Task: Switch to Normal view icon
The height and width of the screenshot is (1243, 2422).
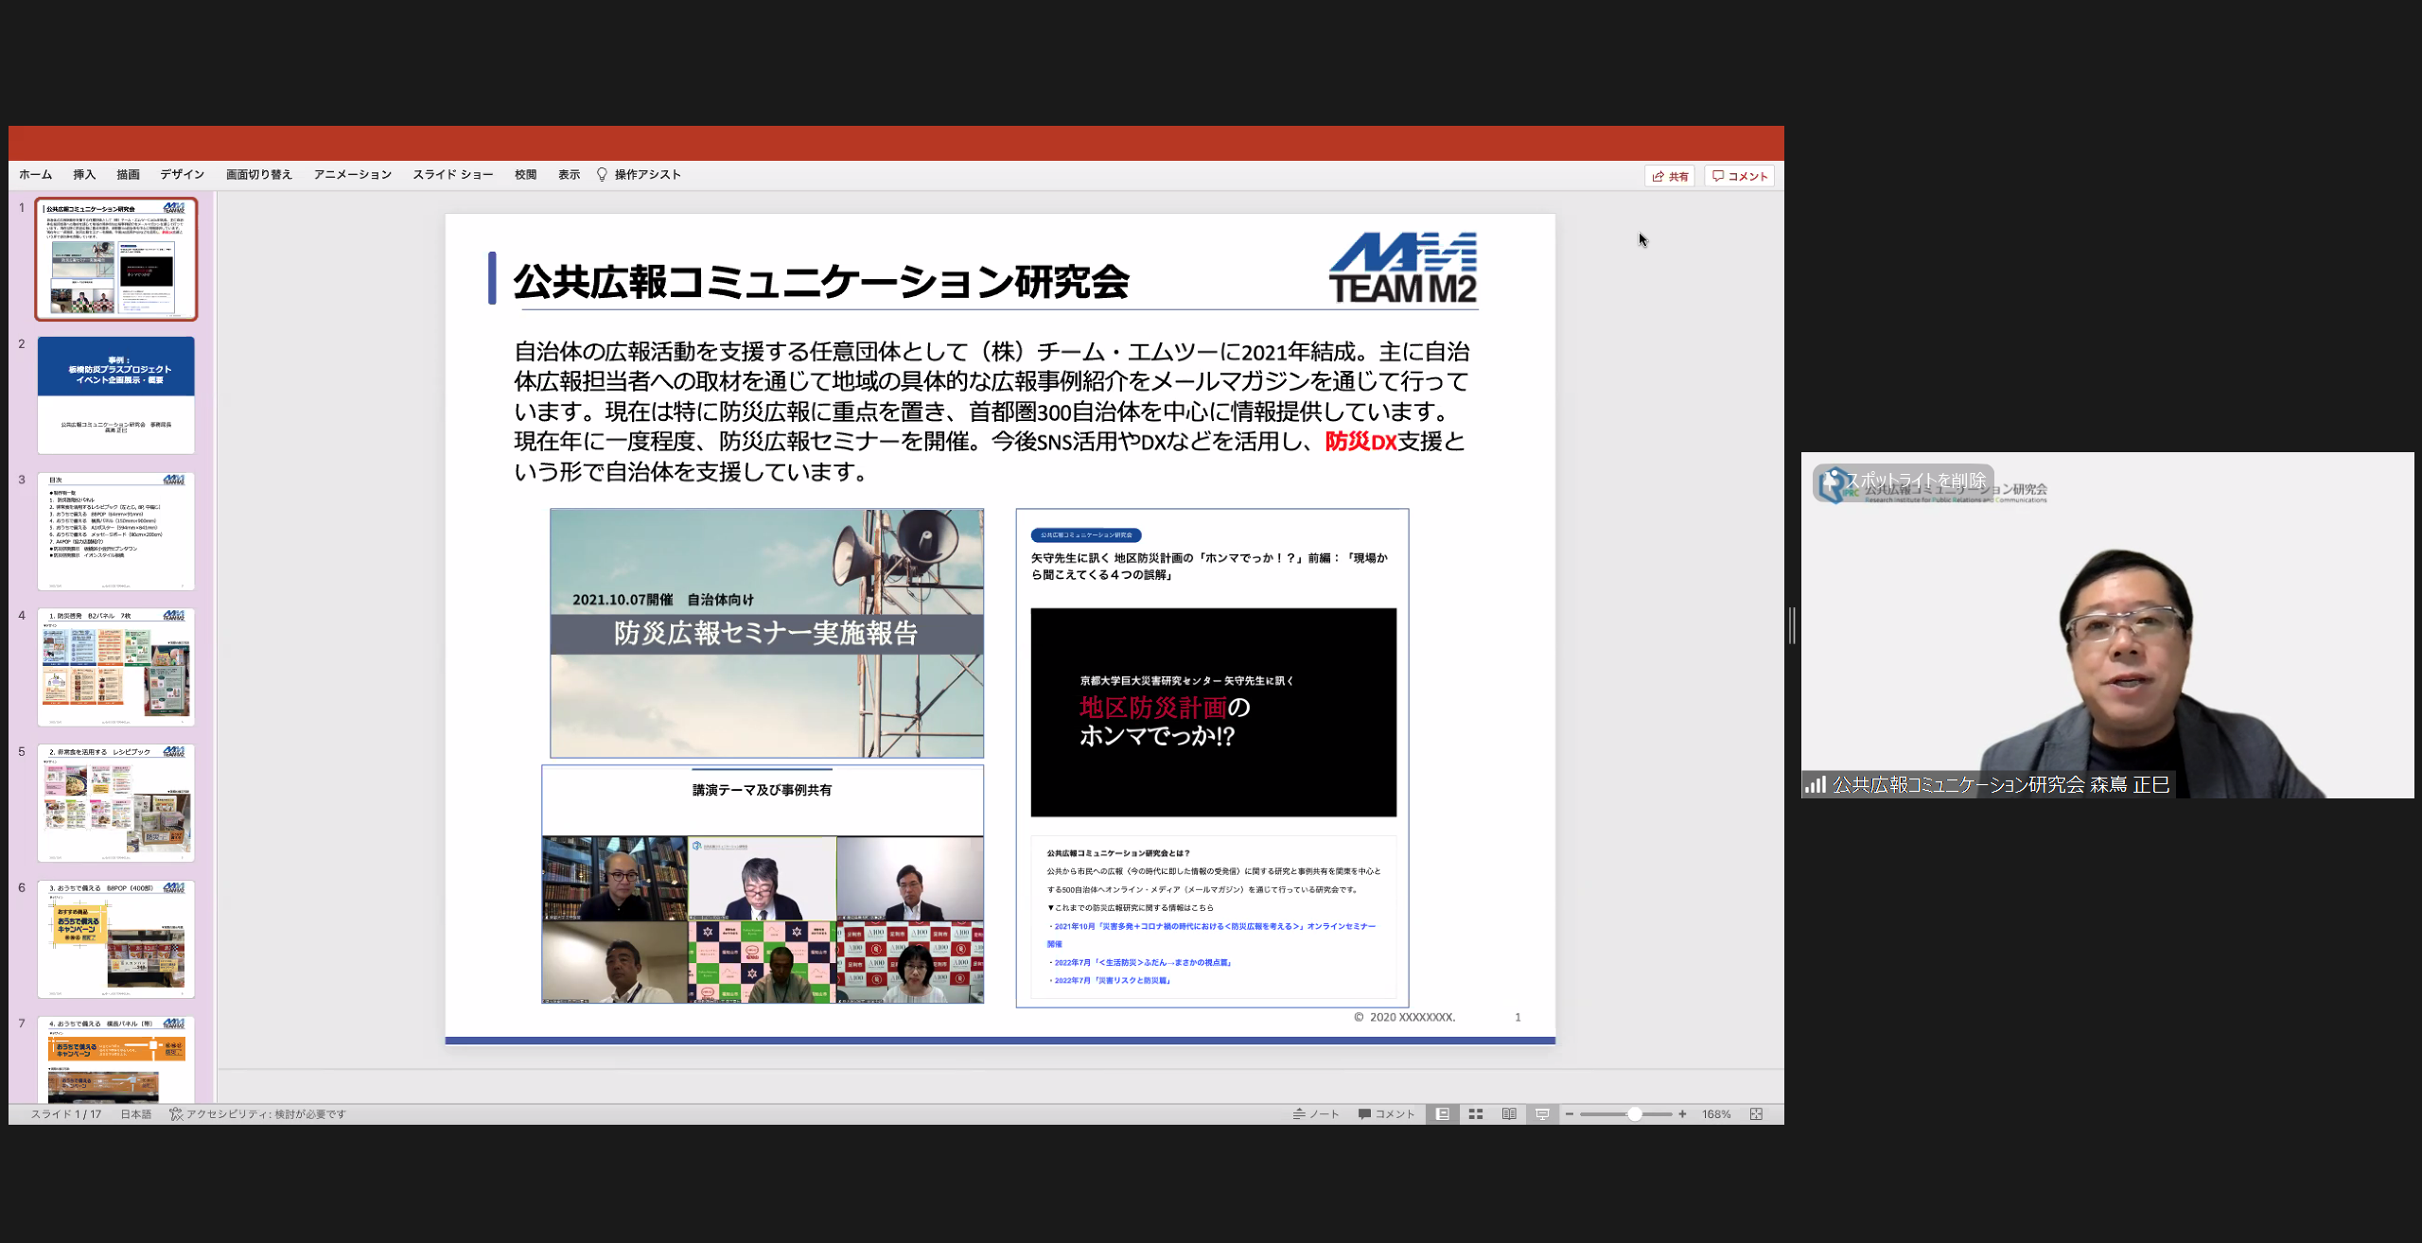Action: (x=1442, y=1114)
